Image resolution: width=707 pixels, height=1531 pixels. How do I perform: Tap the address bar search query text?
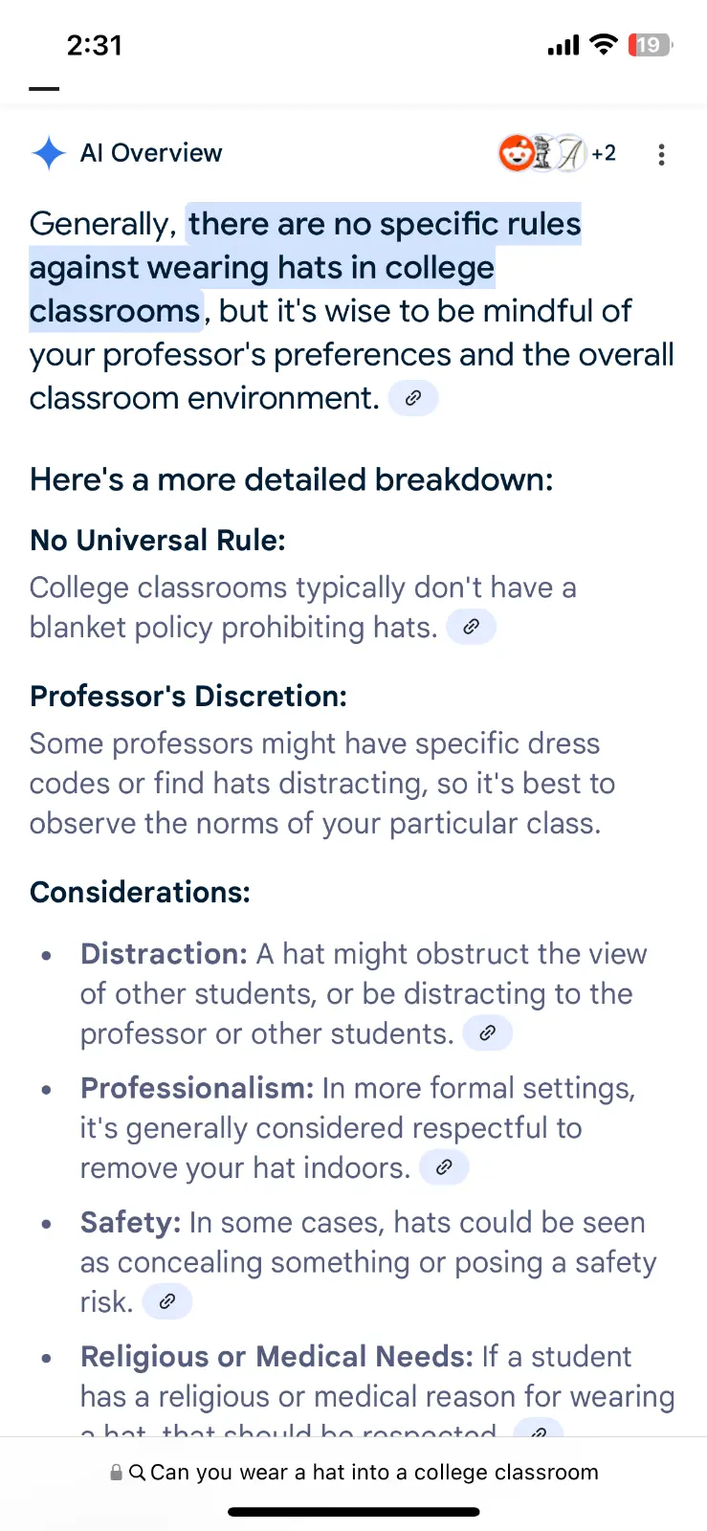click(x=374, y=1473)
